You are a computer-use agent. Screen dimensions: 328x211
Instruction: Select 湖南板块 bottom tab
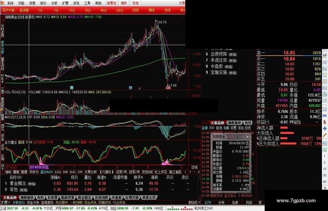click(26, 198)
